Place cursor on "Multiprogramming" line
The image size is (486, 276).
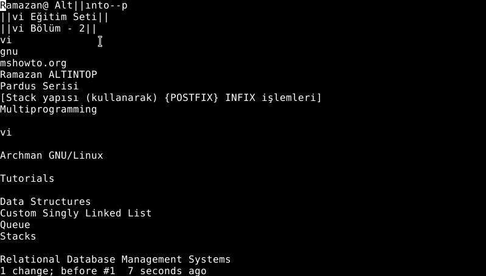click(49, 109)
